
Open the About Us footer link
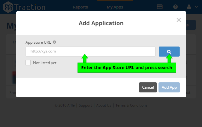pyautogui.click(x=104, y=105)
